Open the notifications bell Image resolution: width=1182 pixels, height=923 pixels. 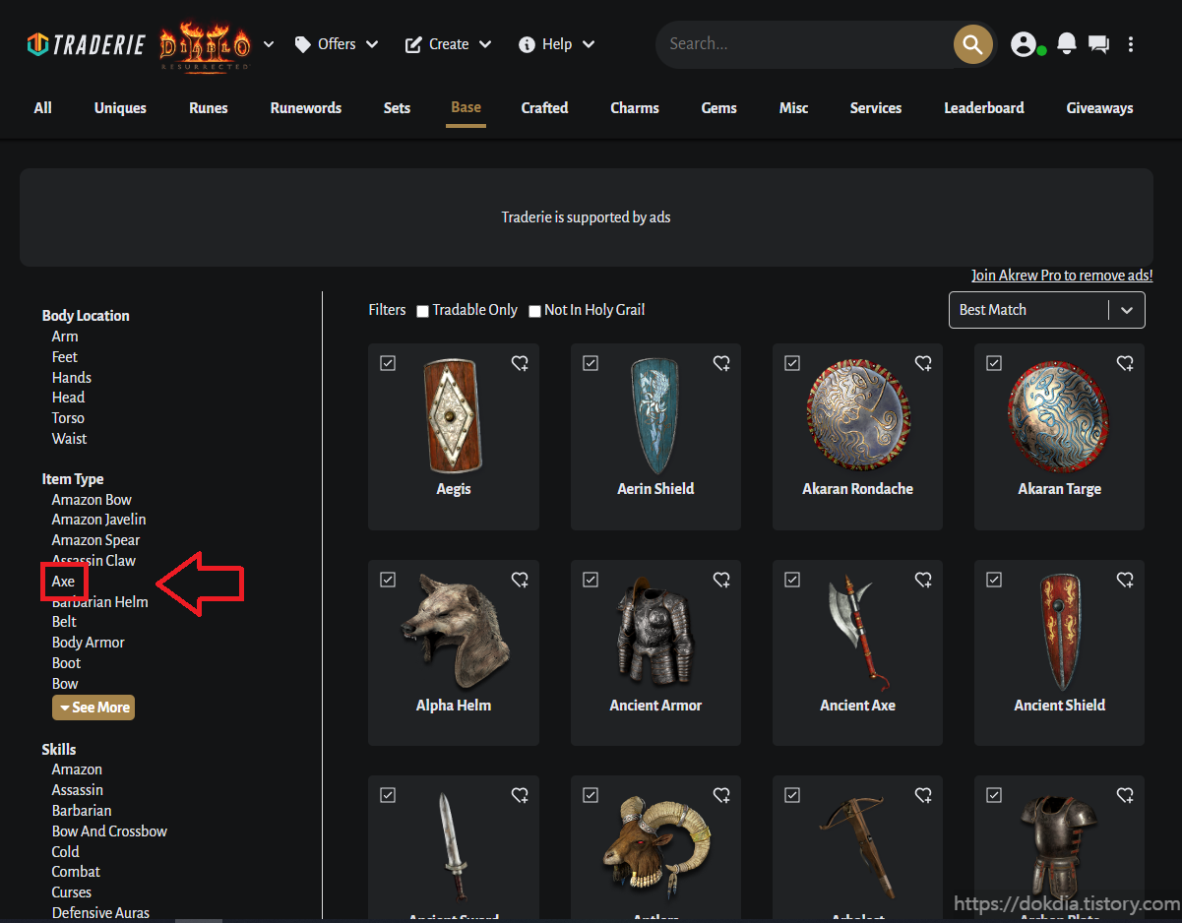click(x=1066, y=44)
